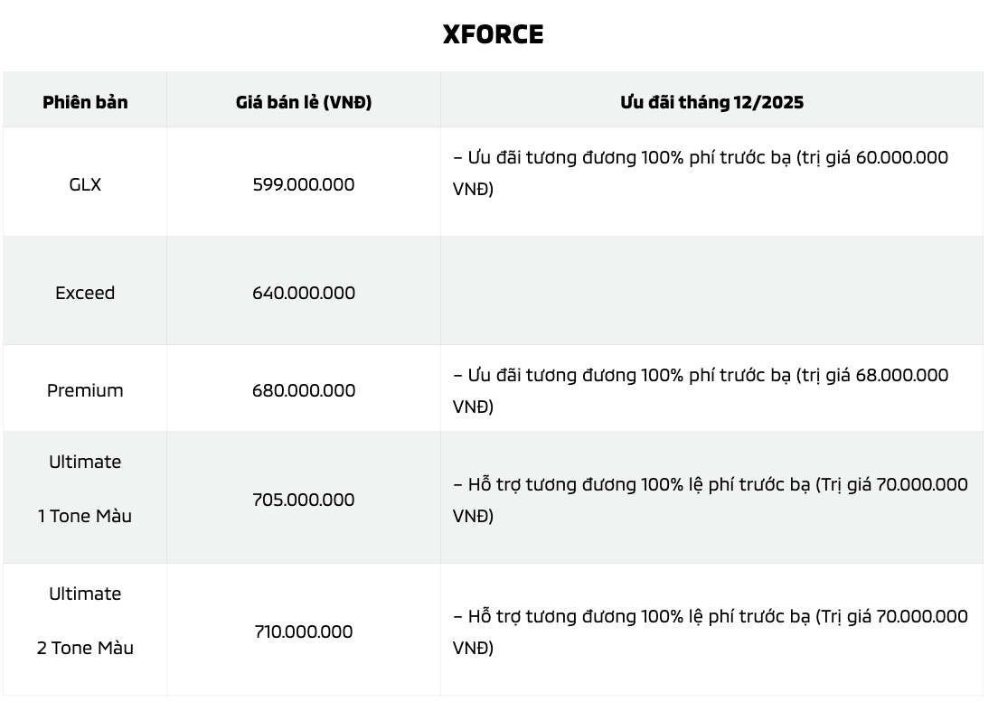Click the 640.000.000 price cell
The width and height of the screenshot is (998, 711).
point(304,293)
